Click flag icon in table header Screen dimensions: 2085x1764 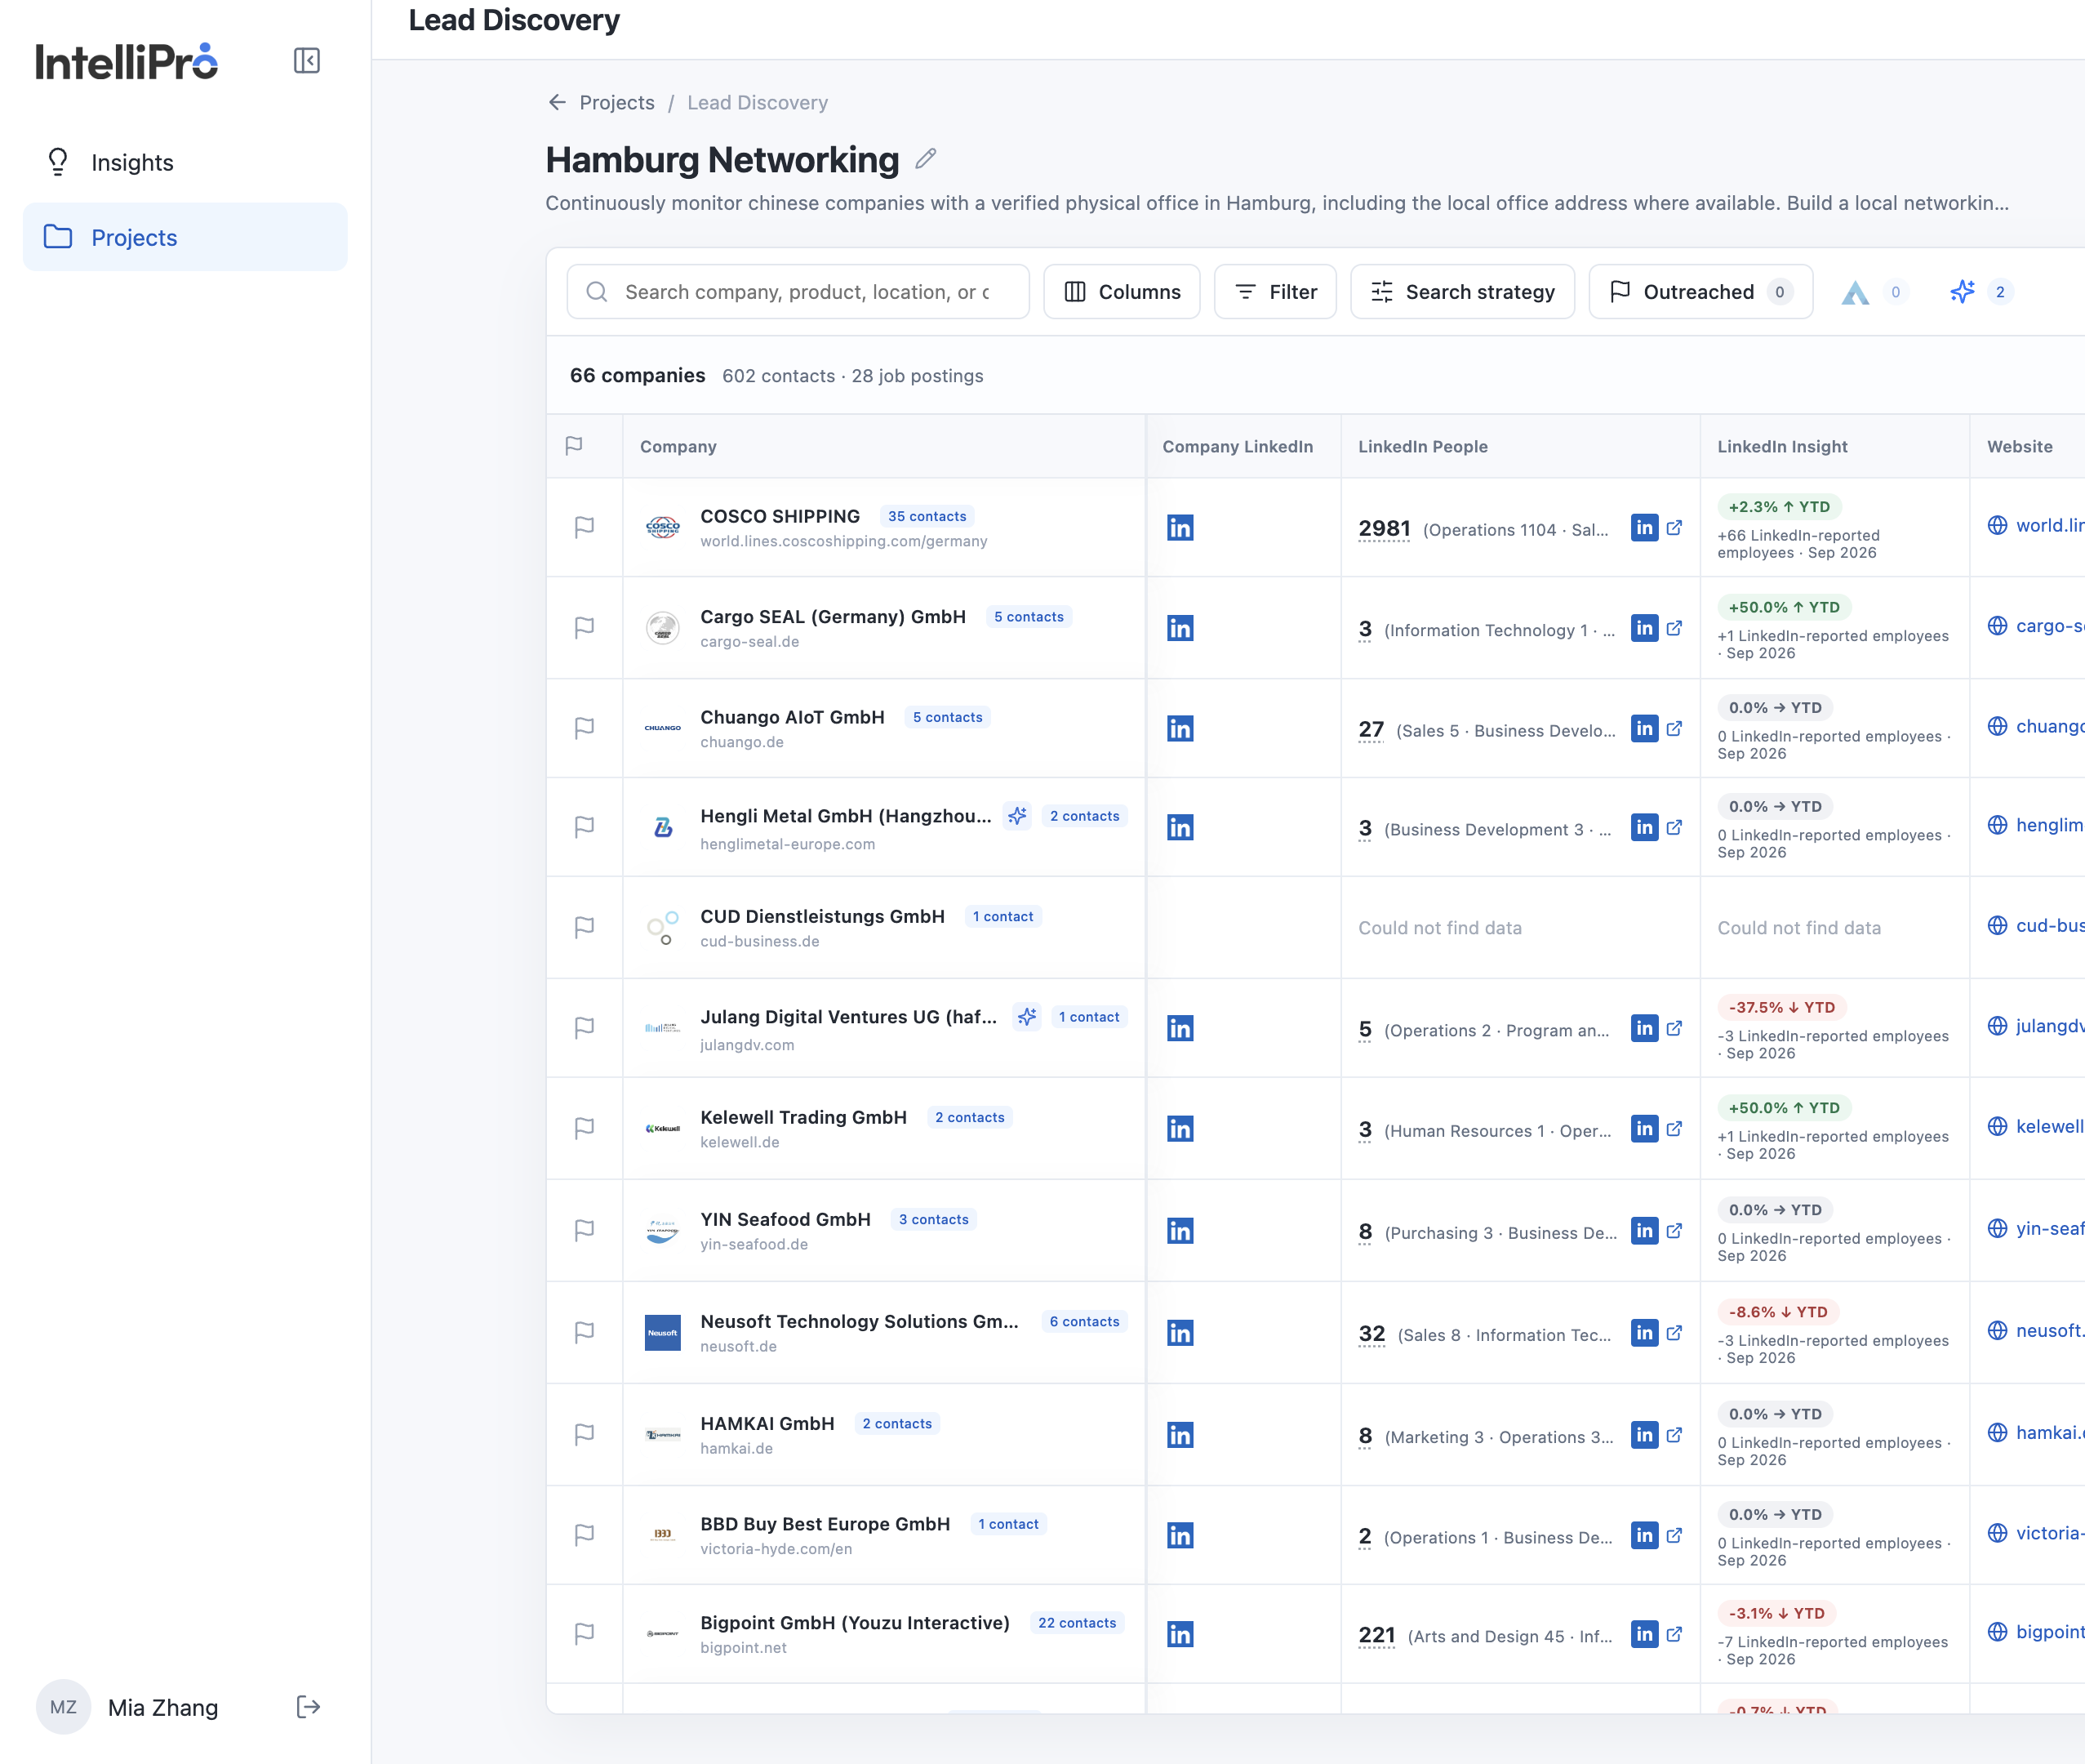point(574,446)
